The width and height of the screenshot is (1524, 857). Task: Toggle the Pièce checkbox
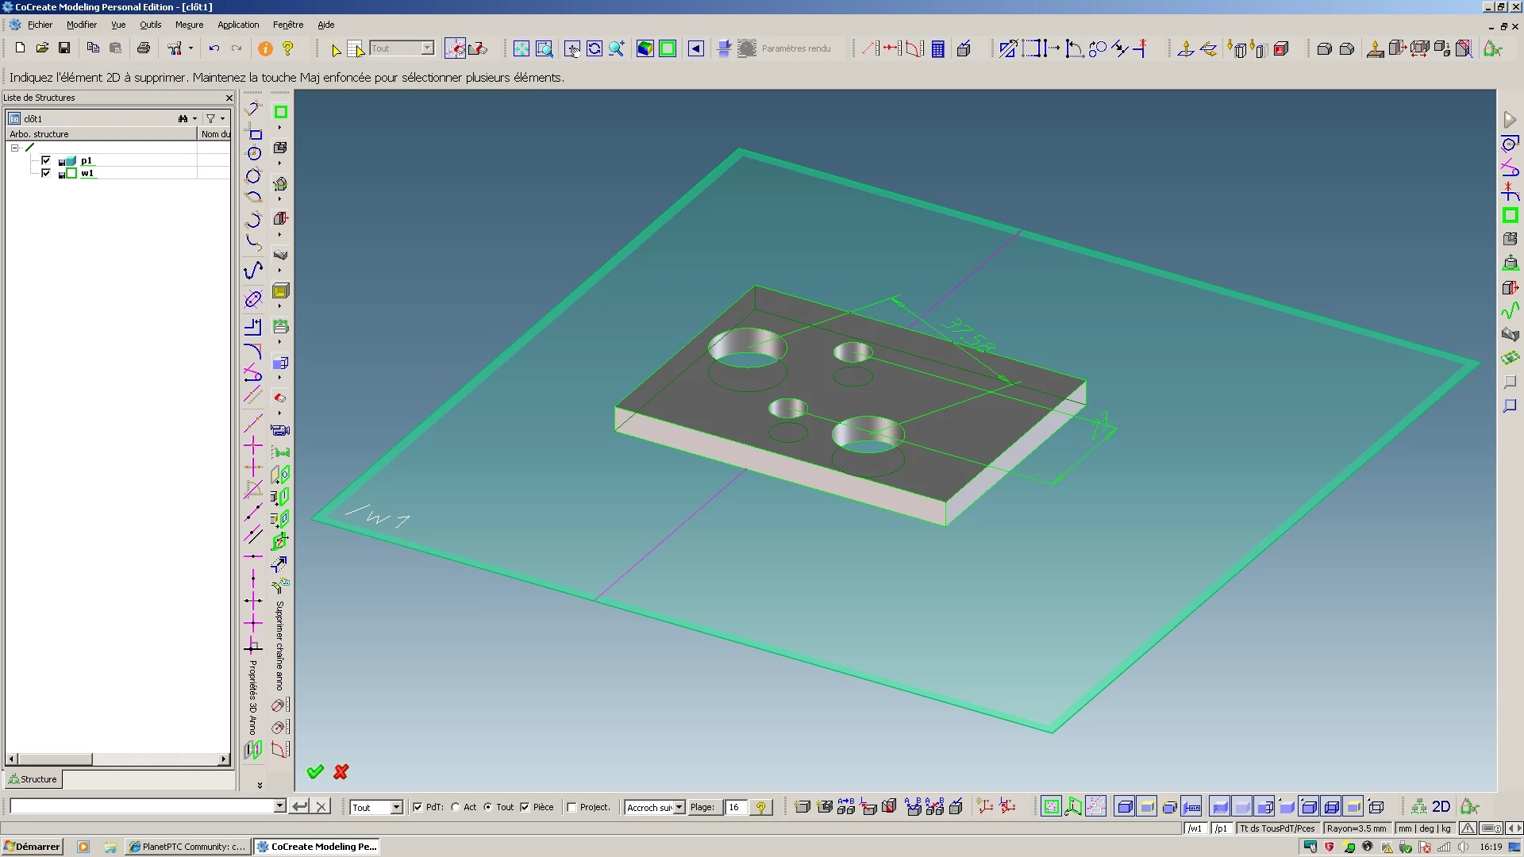(x=525, y=807)
